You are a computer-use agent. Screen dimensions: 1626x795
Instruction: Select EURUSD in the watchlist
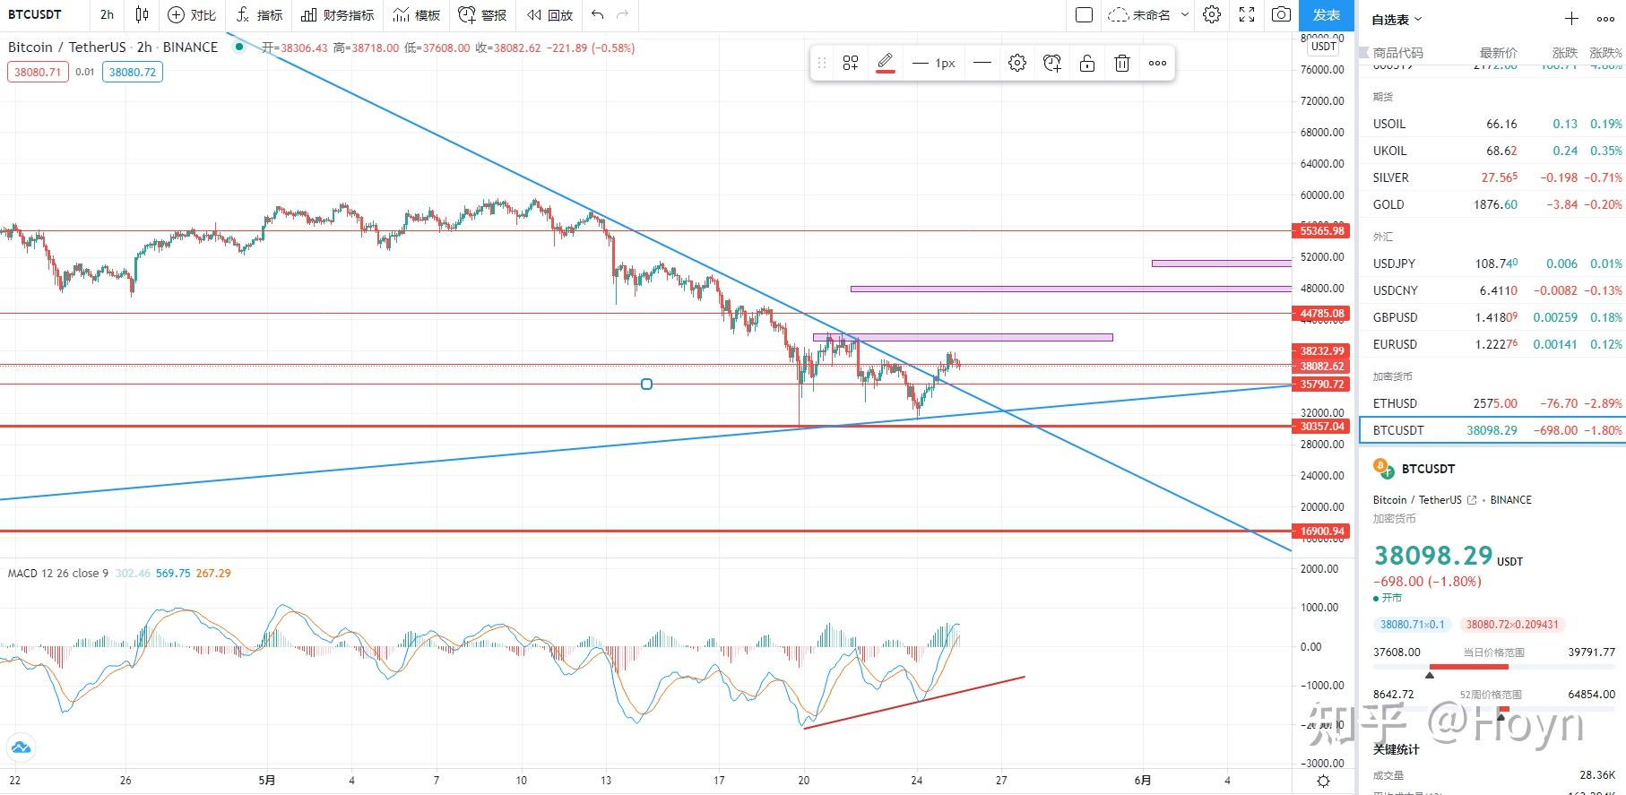coord(1492,344)
